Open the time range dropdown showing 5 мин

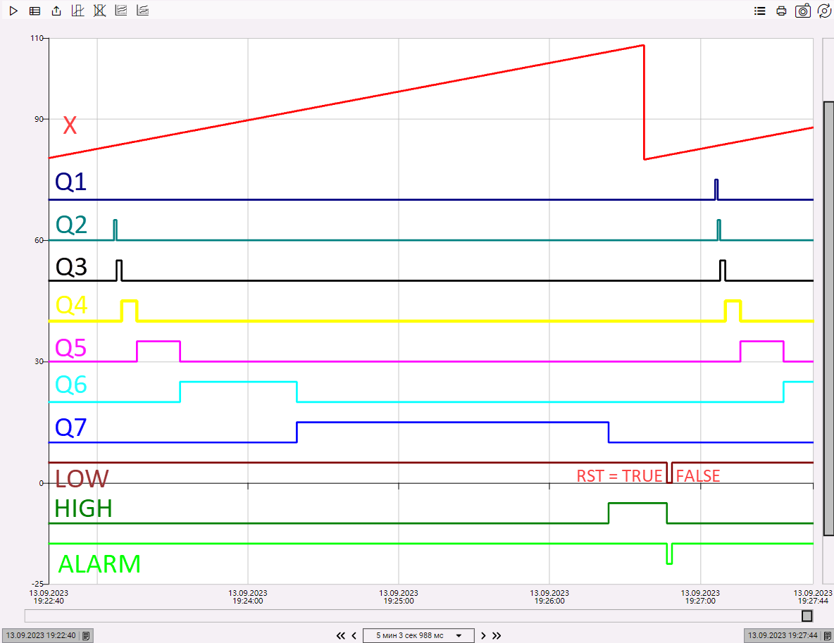[418, 635]
